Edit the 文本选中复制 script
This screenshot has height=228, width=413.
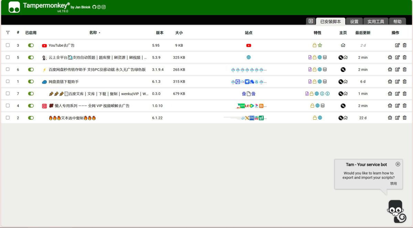click(x=398, y=118)
